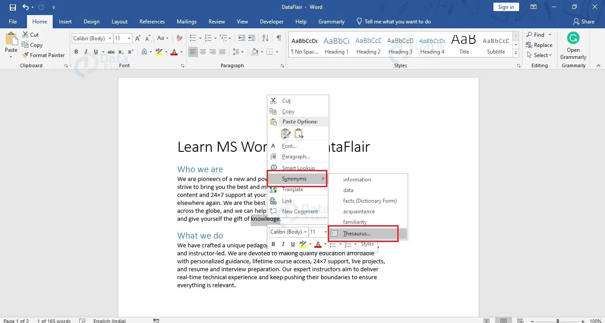
Task: Click the Sort icon in Paragraph group
Action: click(265, 38)
